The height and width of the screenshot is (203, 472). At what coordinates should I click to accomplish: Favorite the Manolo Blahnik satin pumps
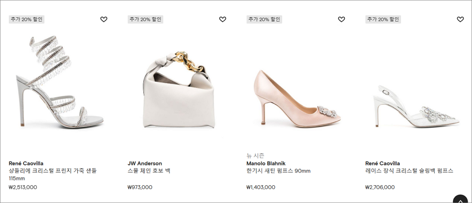(342, 19)
